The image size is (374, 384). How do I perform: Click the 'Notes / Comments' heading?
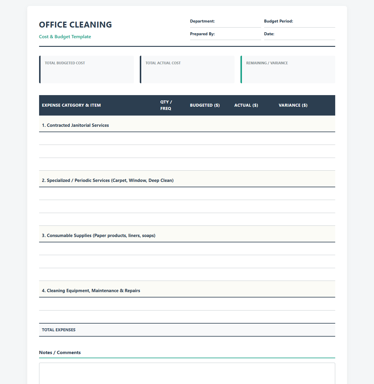[60, 352]
